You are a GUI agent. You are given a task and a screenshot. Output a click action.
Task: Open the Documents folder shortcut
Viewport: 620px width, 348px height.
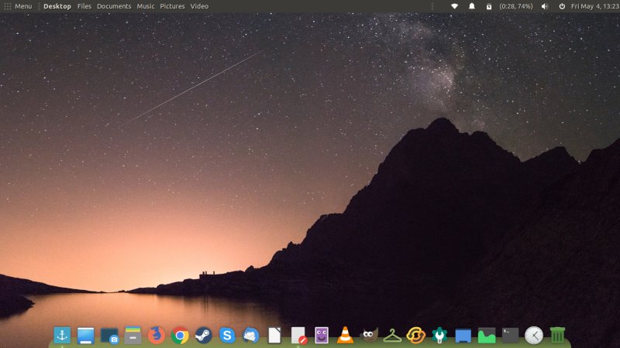[x=114, y=6]
